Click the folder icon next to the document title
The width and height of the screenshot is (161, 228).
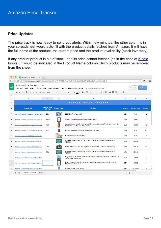coord(43,86)
